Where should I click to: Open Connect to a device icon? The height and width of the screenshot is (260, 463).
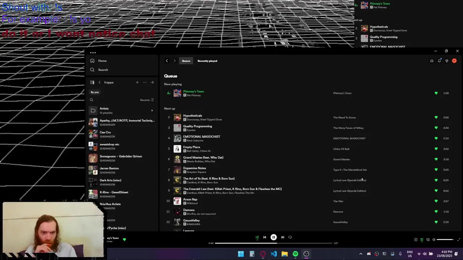coord(428,239)
